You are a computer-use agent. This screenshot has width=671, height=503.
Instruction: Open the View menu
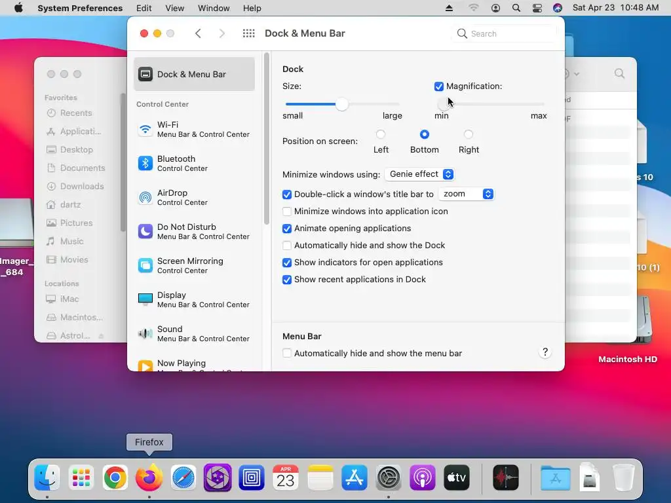(x=174, y=8)
